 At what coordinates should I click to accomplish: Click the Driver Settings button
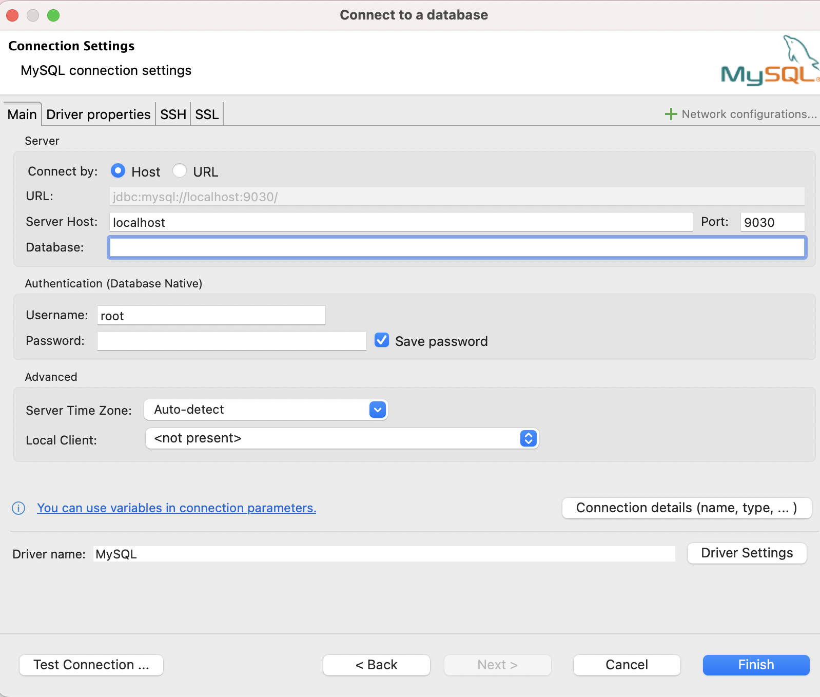point(747,553)
